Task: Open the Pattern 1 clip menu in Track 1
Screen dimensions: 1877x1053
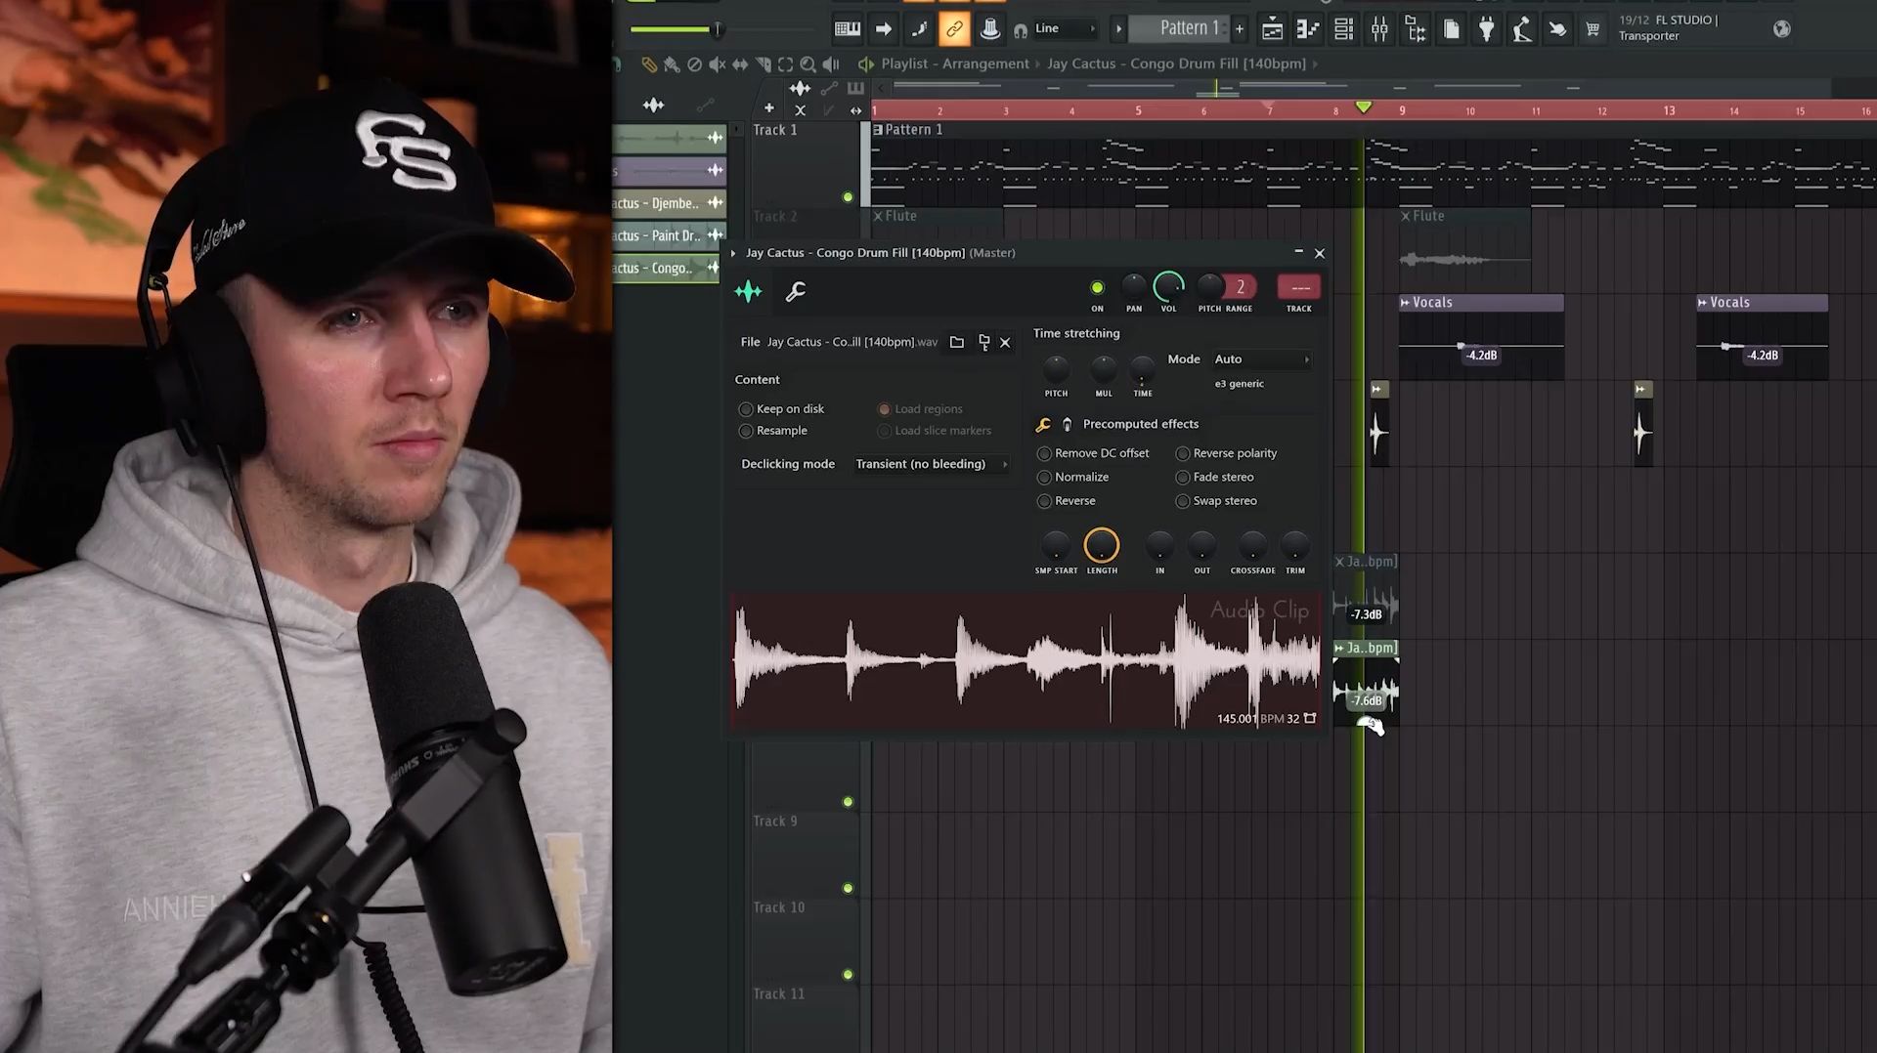Action: click(878, 130)
